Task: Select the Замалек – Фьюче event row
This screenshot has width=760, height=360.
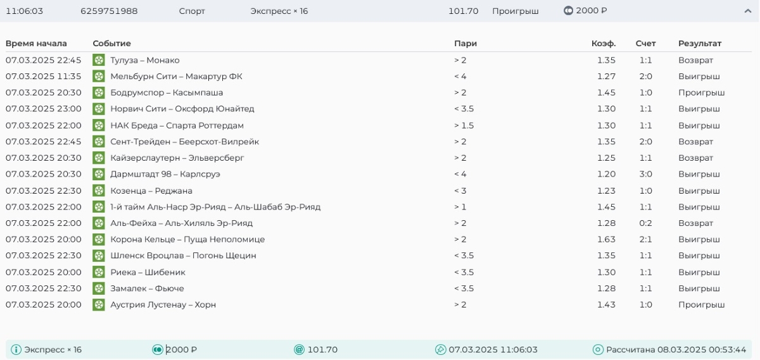Action: (380, 289)
